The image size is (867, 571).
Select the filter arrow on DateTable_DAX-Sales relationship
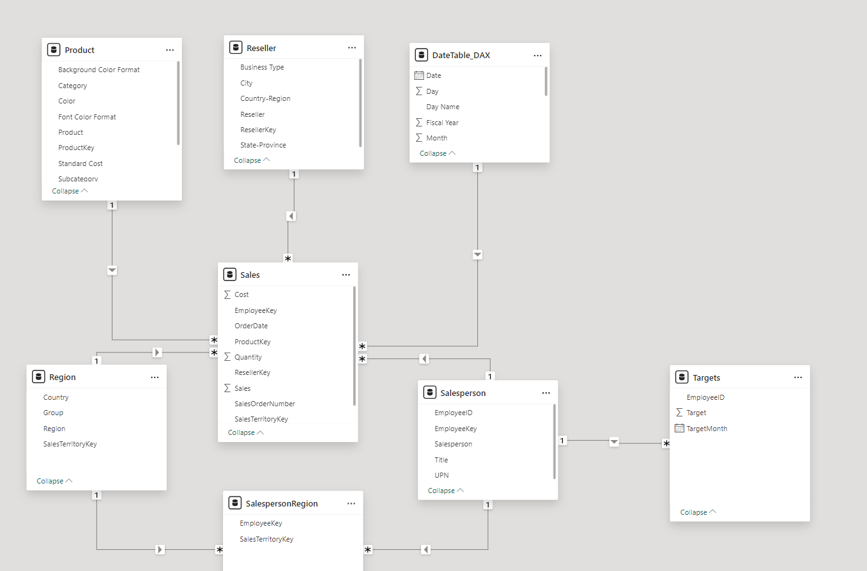point(478,255)
